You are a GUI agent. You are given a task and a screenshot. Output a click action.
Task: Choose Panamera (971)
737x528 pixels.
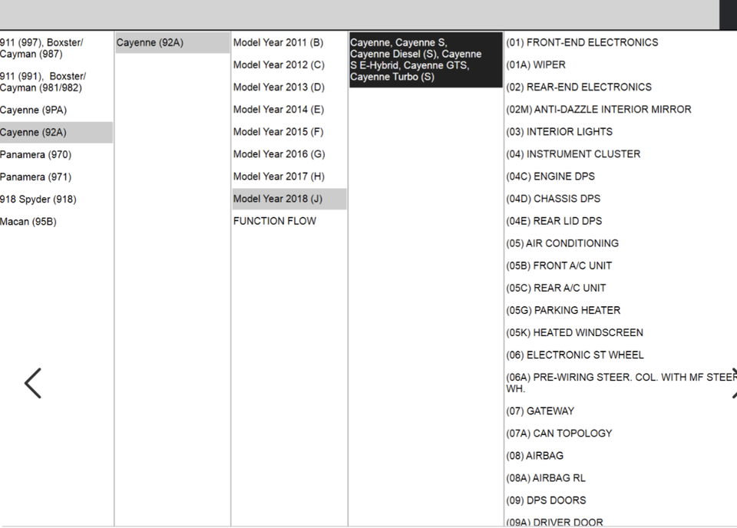36,177
